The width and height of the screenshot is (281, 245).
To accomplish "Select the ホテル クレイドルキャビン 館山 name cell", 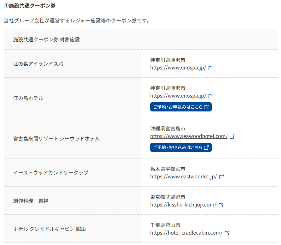I will (49, 229).
